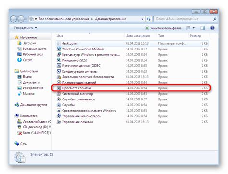This screenshot has height=174, width=228.
Task: Select Средство проверки памяти Windows icon
Action: [x=59, y=111]
